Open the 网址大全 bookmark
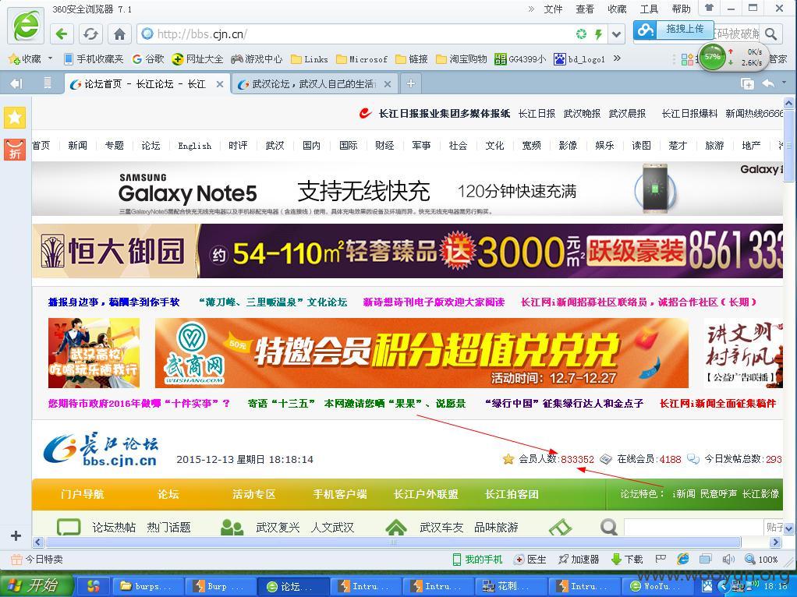The width and height of the screenshot is (797, 597). pos(198,59)
